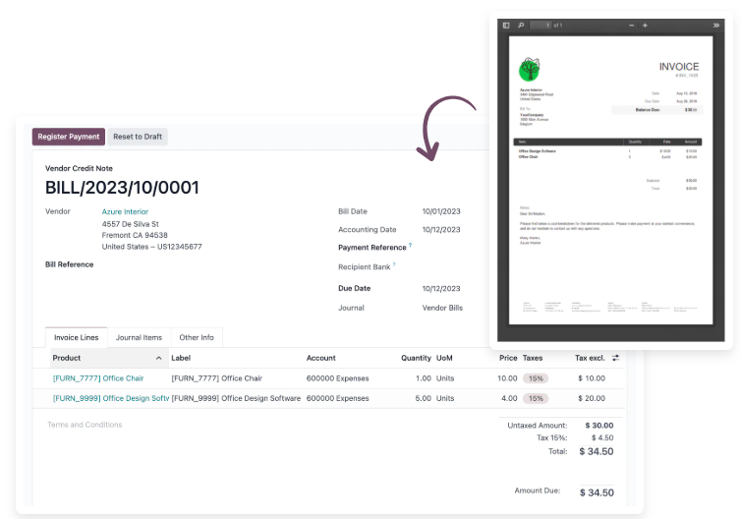
Task: Click Reset to Draft button
Action: 138,137
